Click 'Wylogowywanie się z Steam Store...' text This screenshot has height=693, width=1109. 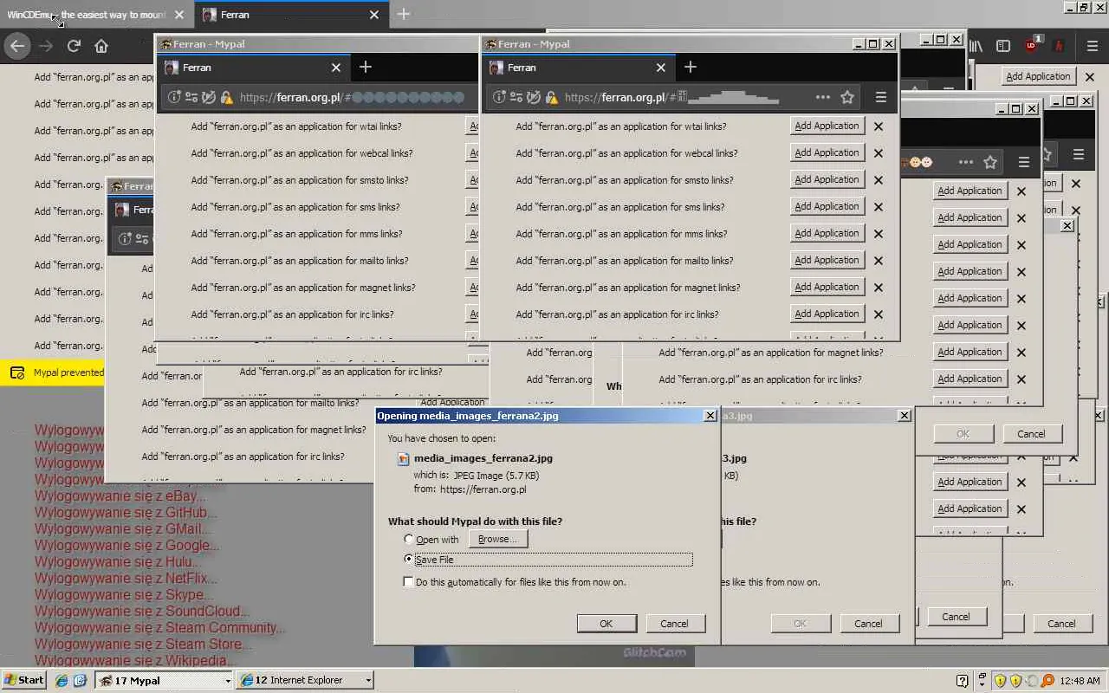[143, 644]
